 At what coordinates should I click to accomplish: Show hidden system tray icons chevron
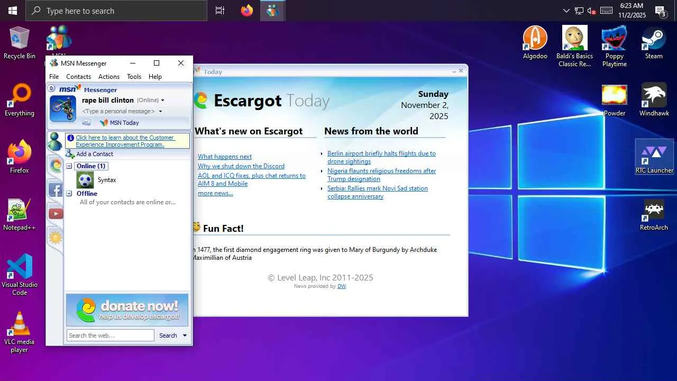point(566,11)
